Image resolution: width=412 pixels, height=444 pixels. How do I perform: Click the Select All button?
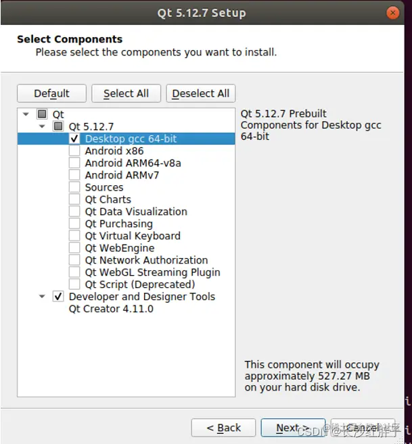click(127, 93)
